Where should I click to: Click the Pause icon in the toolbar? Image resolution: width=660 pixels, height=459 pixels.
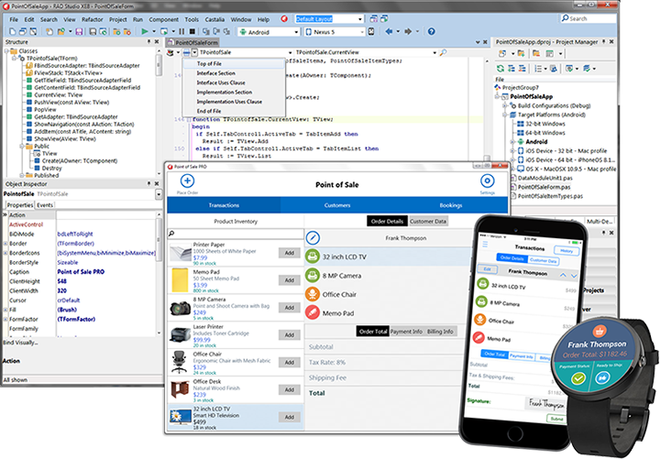(181, 31)
